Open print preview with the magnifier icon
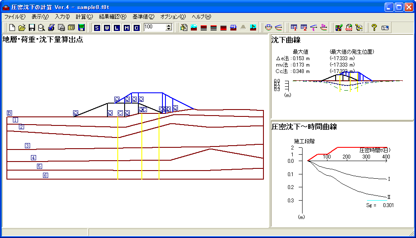The image size is (416, 238). (x=41, y=27)
